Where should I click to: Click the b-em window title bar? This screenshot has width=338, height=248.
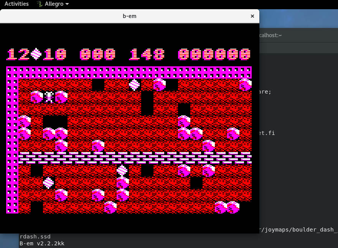129,16
